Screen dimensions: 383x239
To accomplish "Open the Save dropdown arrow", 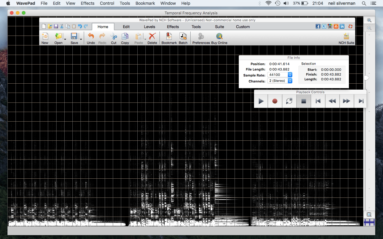I will click(81, 39).
